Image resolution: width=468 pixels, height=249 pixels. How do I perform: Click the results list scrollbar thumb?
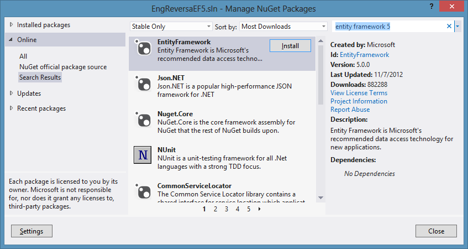point(320,75)
